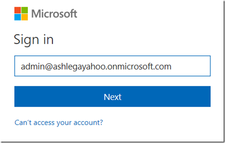Screen dimensions: 225x143
Task: Click empty space after the email text
Action: pyautogui.click(x=191, y=66)
